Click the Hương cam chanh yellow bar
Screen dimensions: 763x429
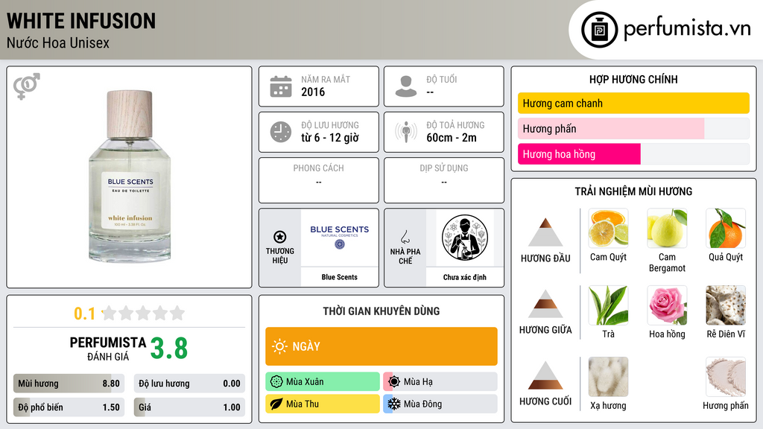(x=633, y=103)
